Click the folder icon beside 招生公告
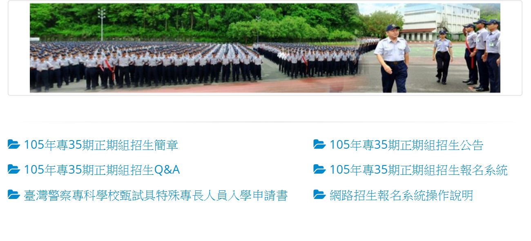531x241 pixels. [319, 145]
